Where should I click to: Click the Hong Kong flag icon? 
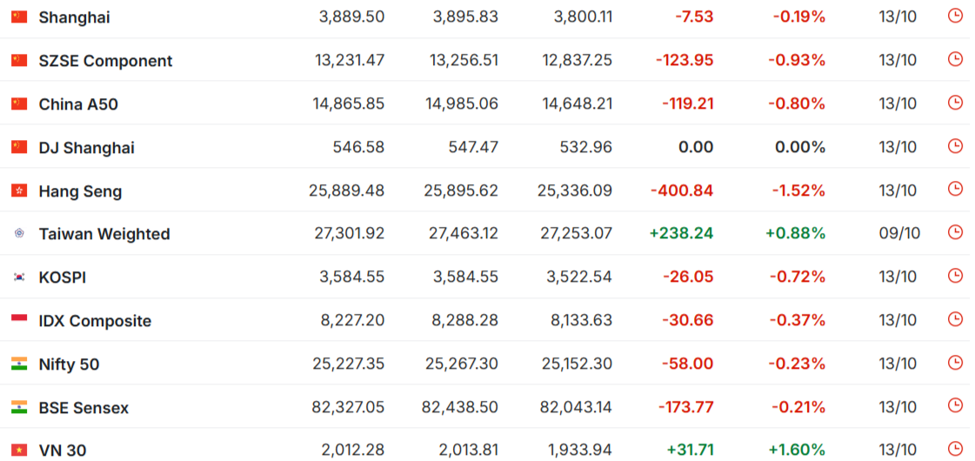point(19,190)
